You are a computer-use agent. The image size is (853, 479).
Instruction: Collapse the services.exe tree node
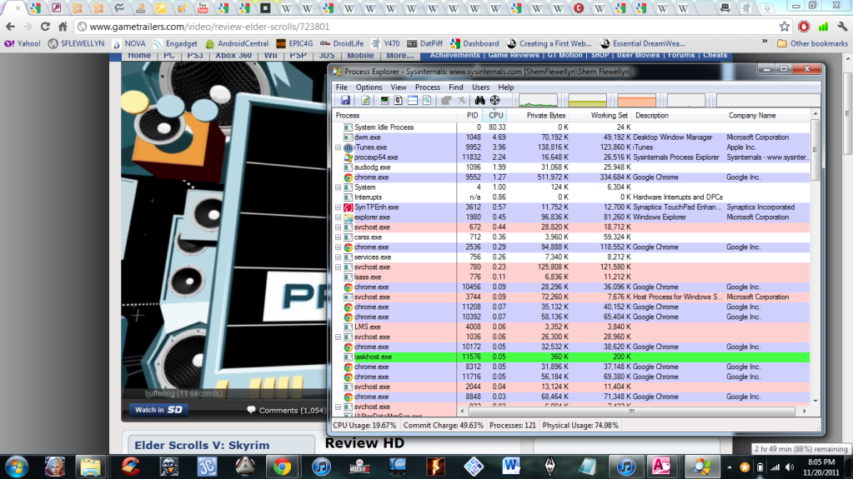339,257
